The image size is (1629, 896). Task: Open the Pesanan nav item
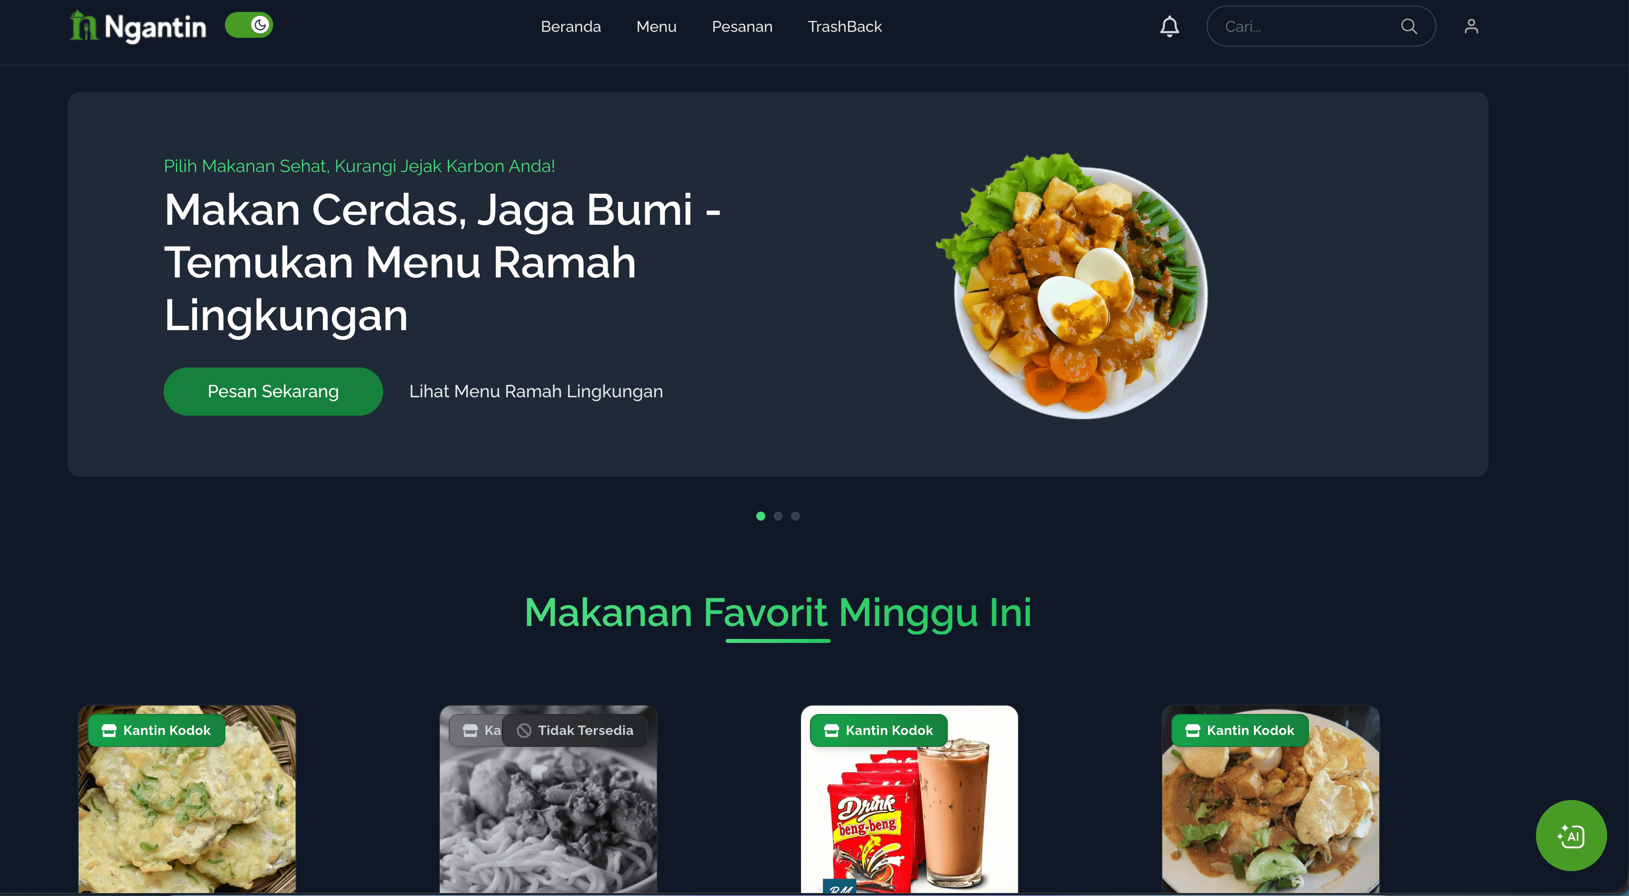(742, 26)
